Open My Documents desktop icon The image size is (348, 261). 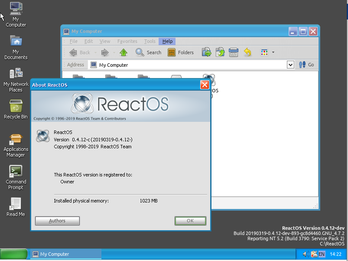coord(16,47)
